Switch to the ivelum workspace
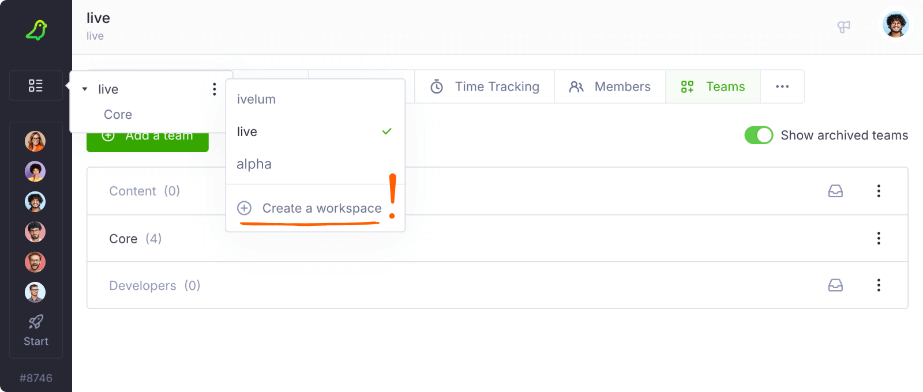923x392 pixels. point(257,99)
